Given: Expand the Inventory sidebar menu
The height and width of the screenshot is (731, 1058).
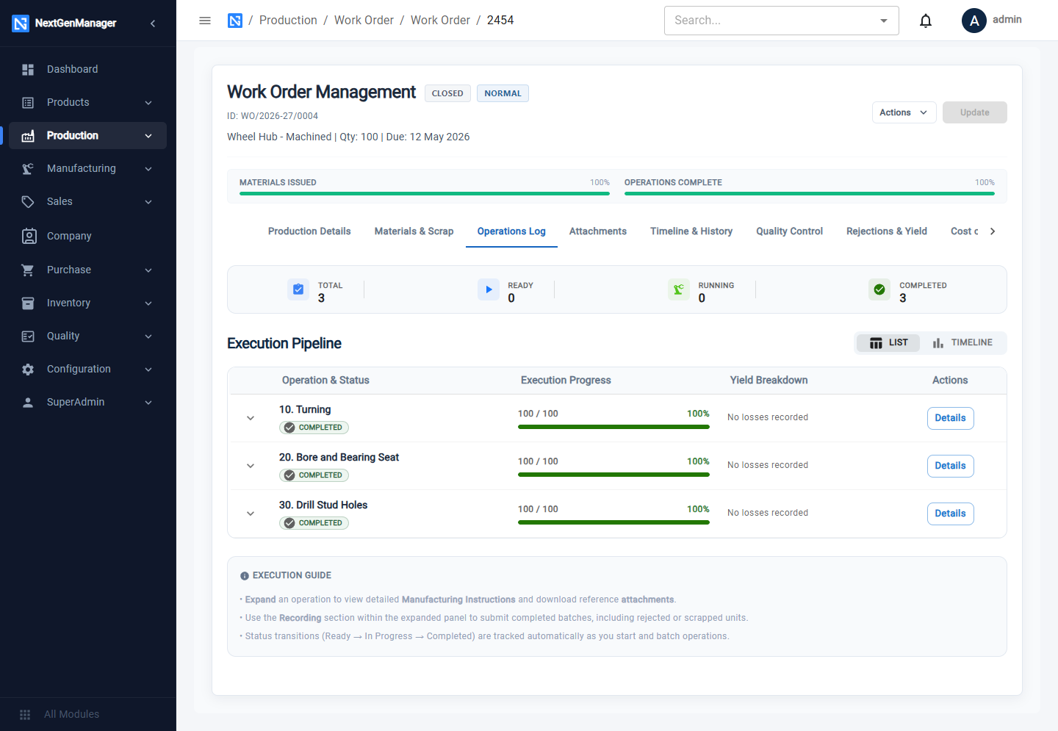Looking at the screenshot, I should (x=148, y=303).
